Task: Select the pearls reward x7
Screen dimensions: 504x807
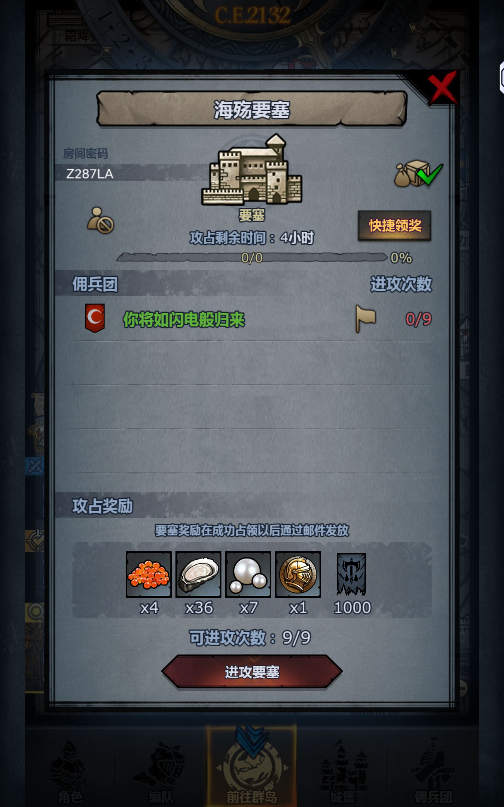Action: 248,574
